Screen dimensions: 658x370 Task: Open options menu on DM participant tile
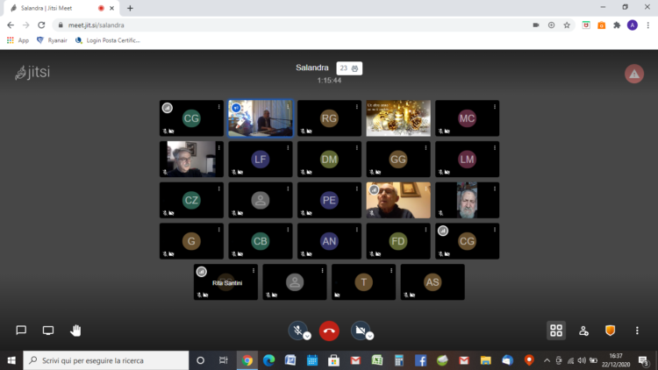coord(357,147)
